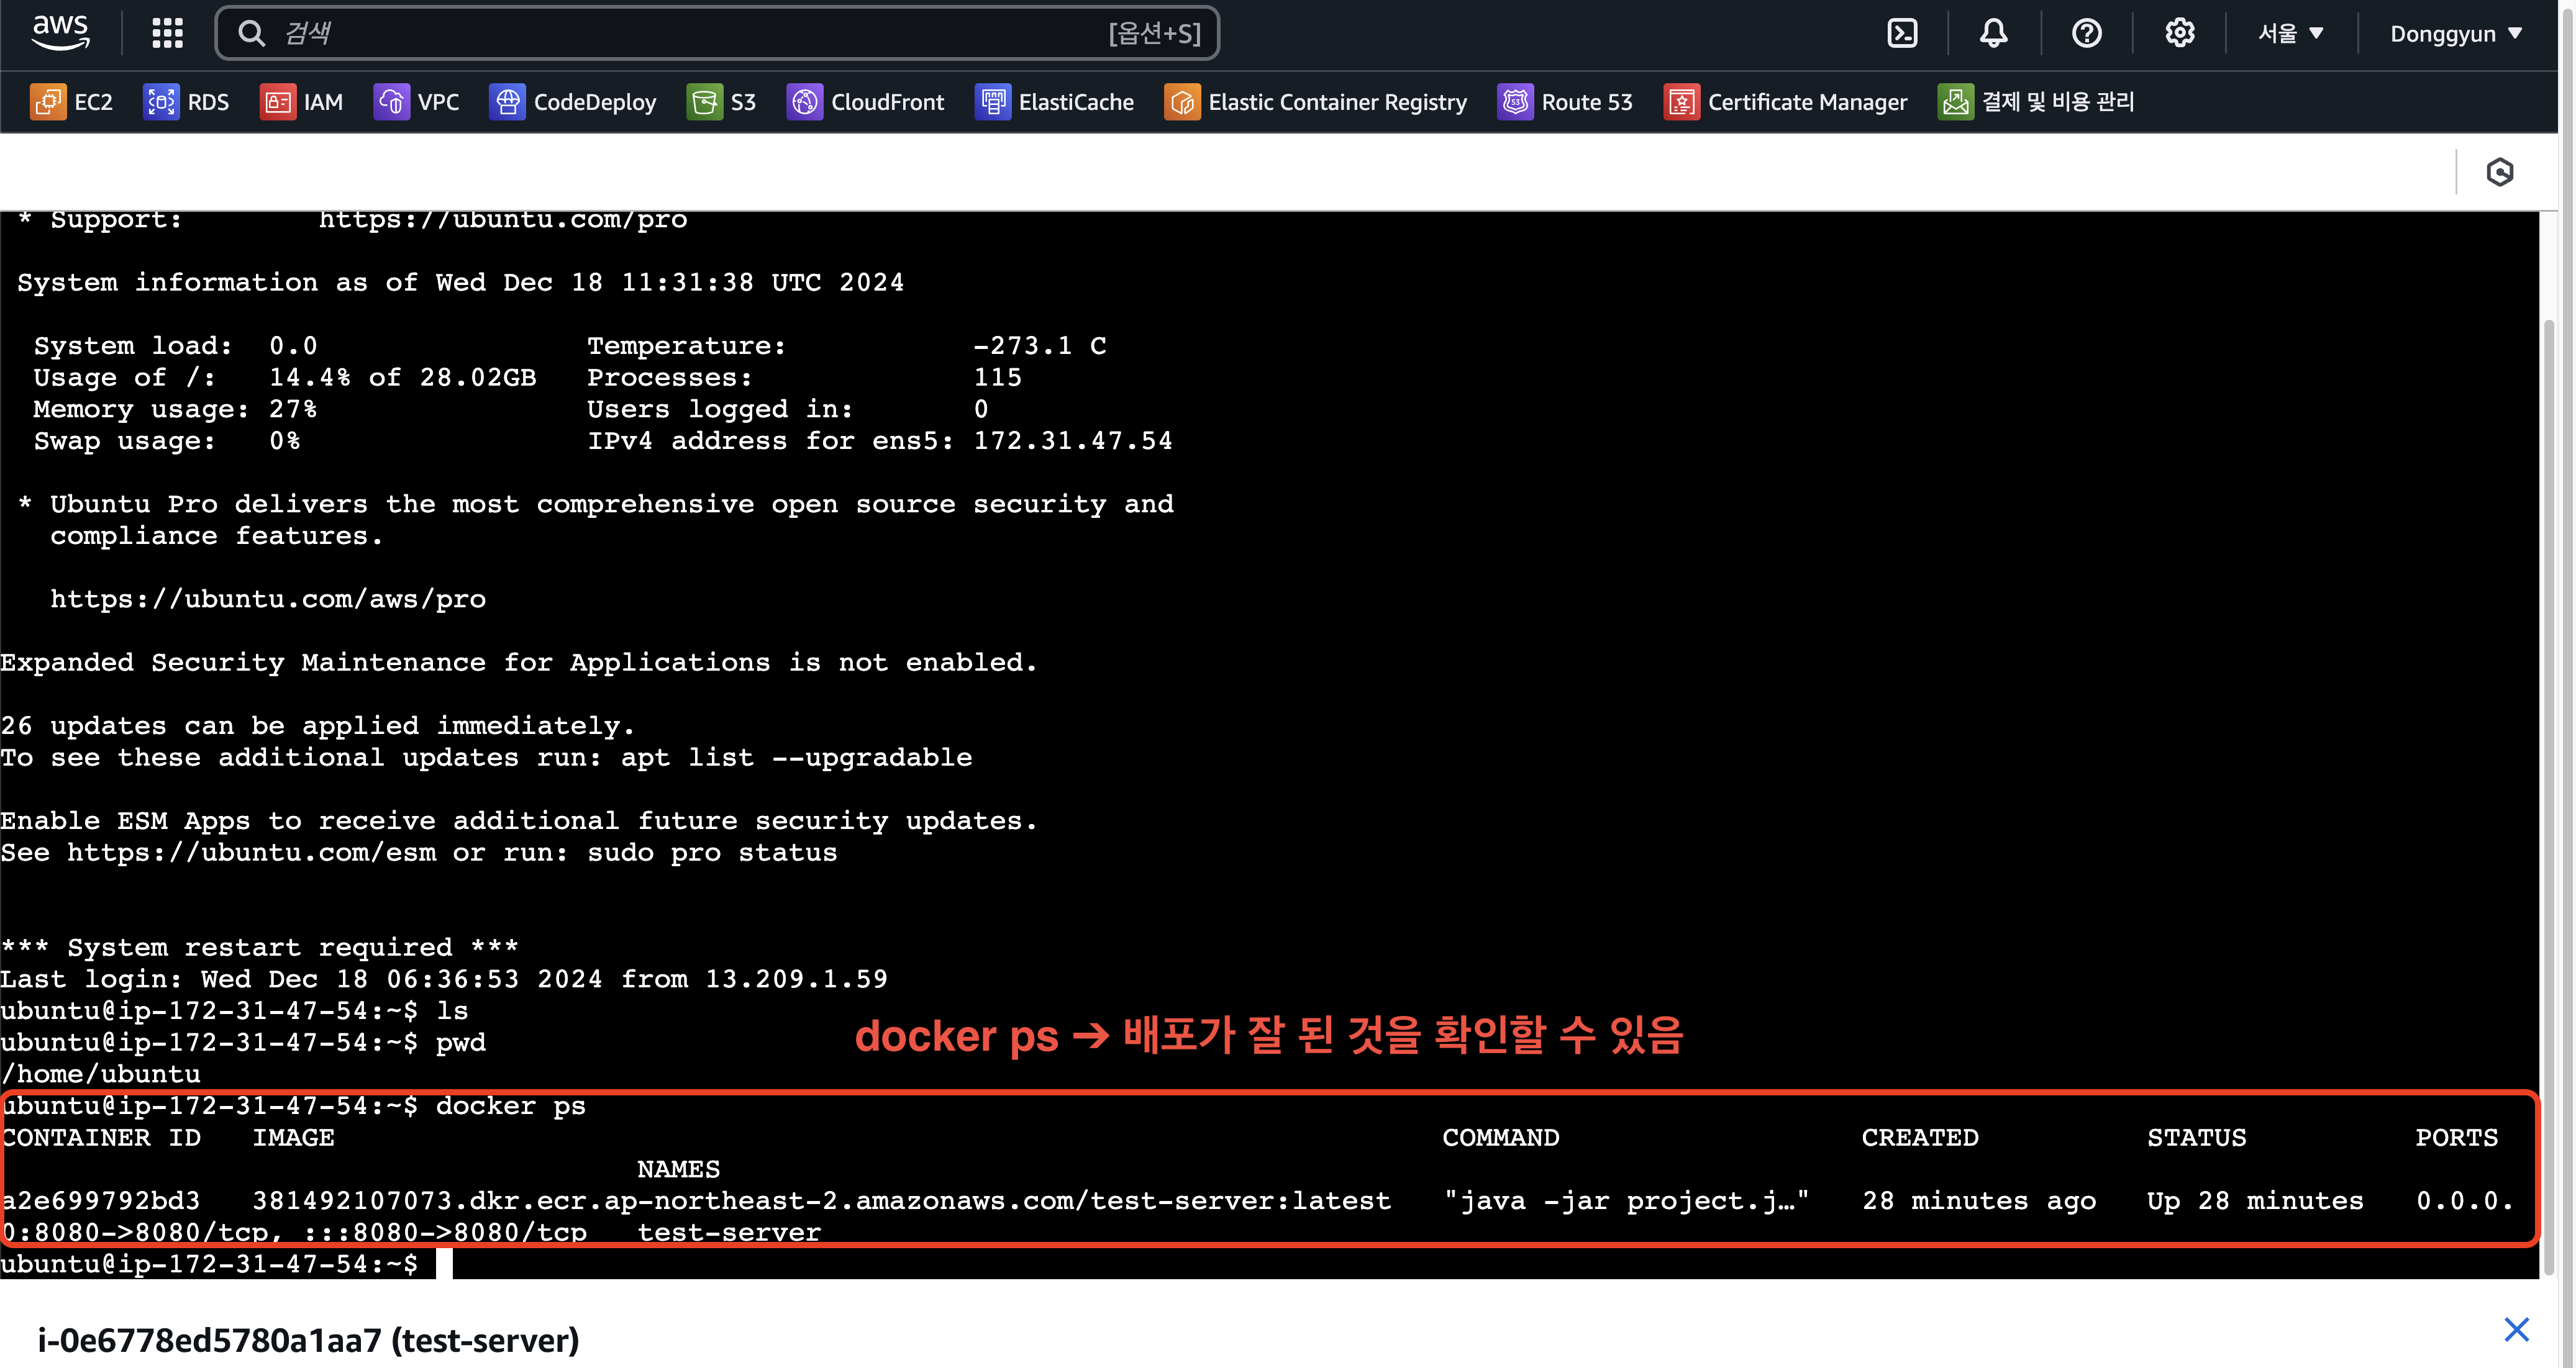This screenshot has width=2576, height=1368.
Task: Open the settings gear icon
Action: tap(2179, 33)
